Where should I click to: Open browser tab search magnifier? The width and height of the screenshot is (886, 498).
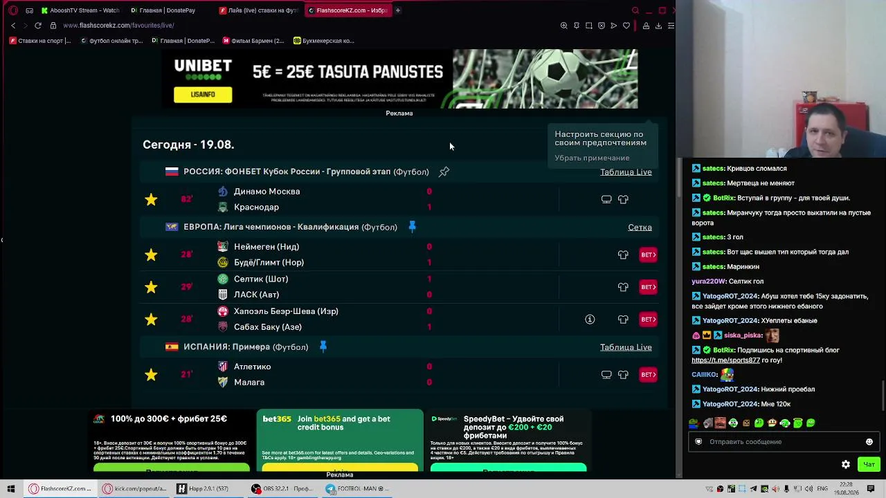point(635,10)
